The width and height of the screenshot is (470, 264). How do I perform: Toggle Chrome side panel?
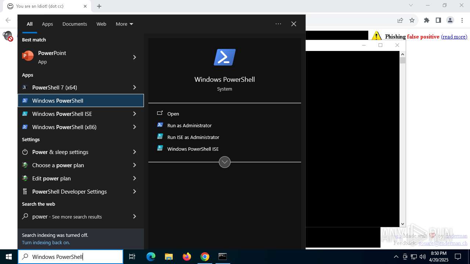438,20
